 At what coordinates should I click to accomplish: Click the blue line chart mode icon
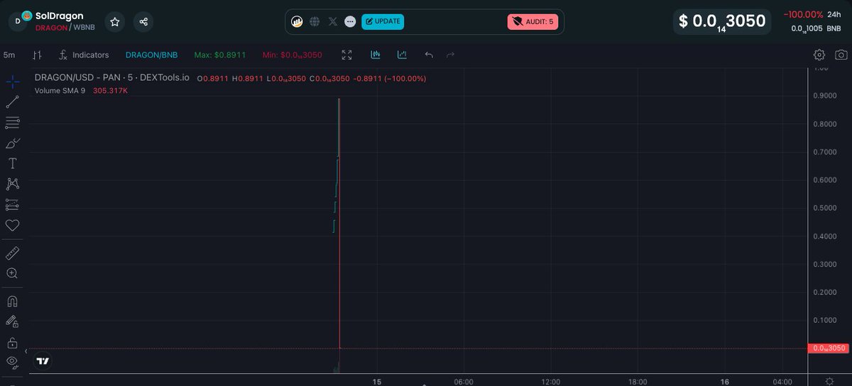tap(402, 55)
